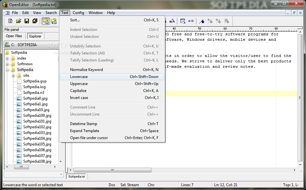Select Invert case menu entry

[x=112, y=98]
